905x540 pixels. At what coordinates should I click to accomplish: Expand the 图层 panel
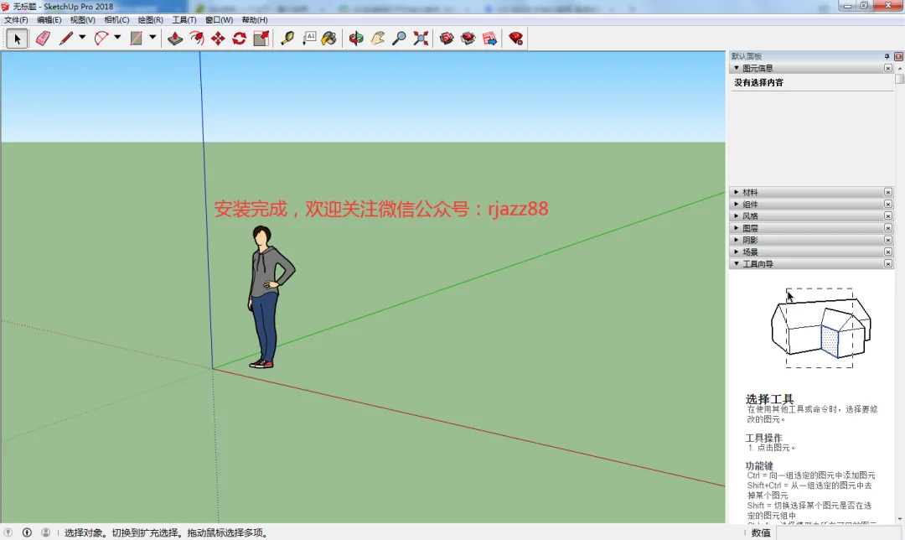pyautogui.click(x=811, y=228)
